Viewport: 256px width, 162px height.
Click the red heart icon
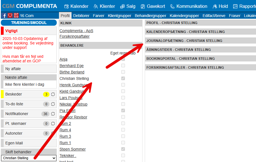(x=10, y=16)
